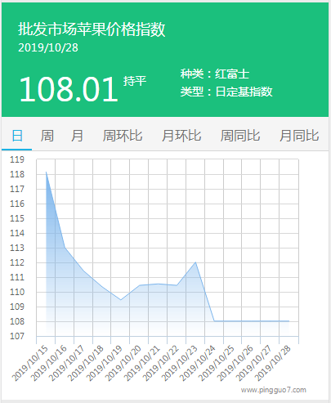Click the x-axis date label 2019/10/28
The height and width of the screenshot is (403, 331).
point(272,363)
